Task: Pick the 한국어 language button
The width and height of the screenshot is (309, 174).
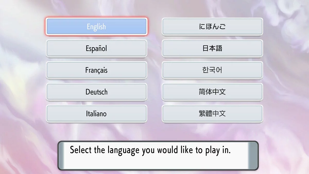Action: point(212,70)
